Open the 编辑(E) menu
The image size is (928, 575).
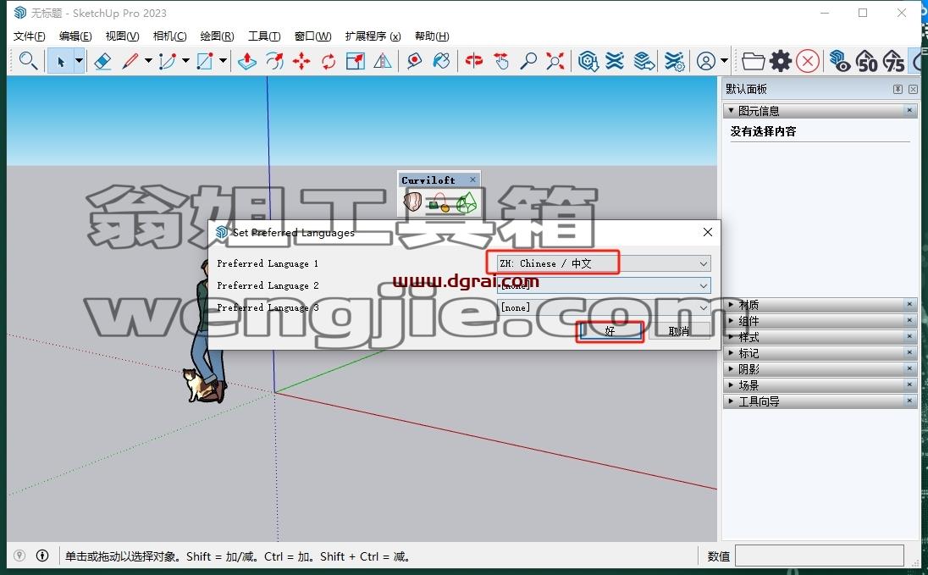[75, 36]
